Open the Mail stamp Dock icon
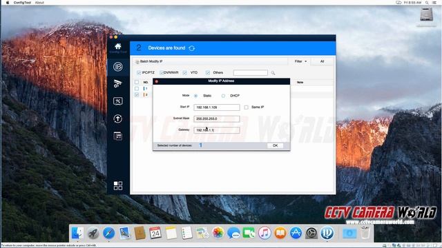The image size is (442, 248). 124,233
